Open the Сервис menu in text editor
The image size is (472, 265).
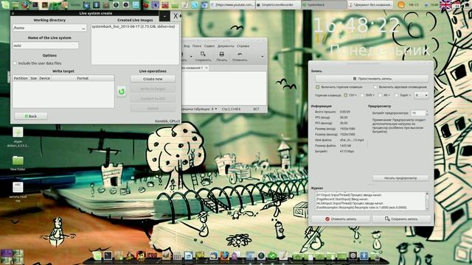(x=209, y=46)
